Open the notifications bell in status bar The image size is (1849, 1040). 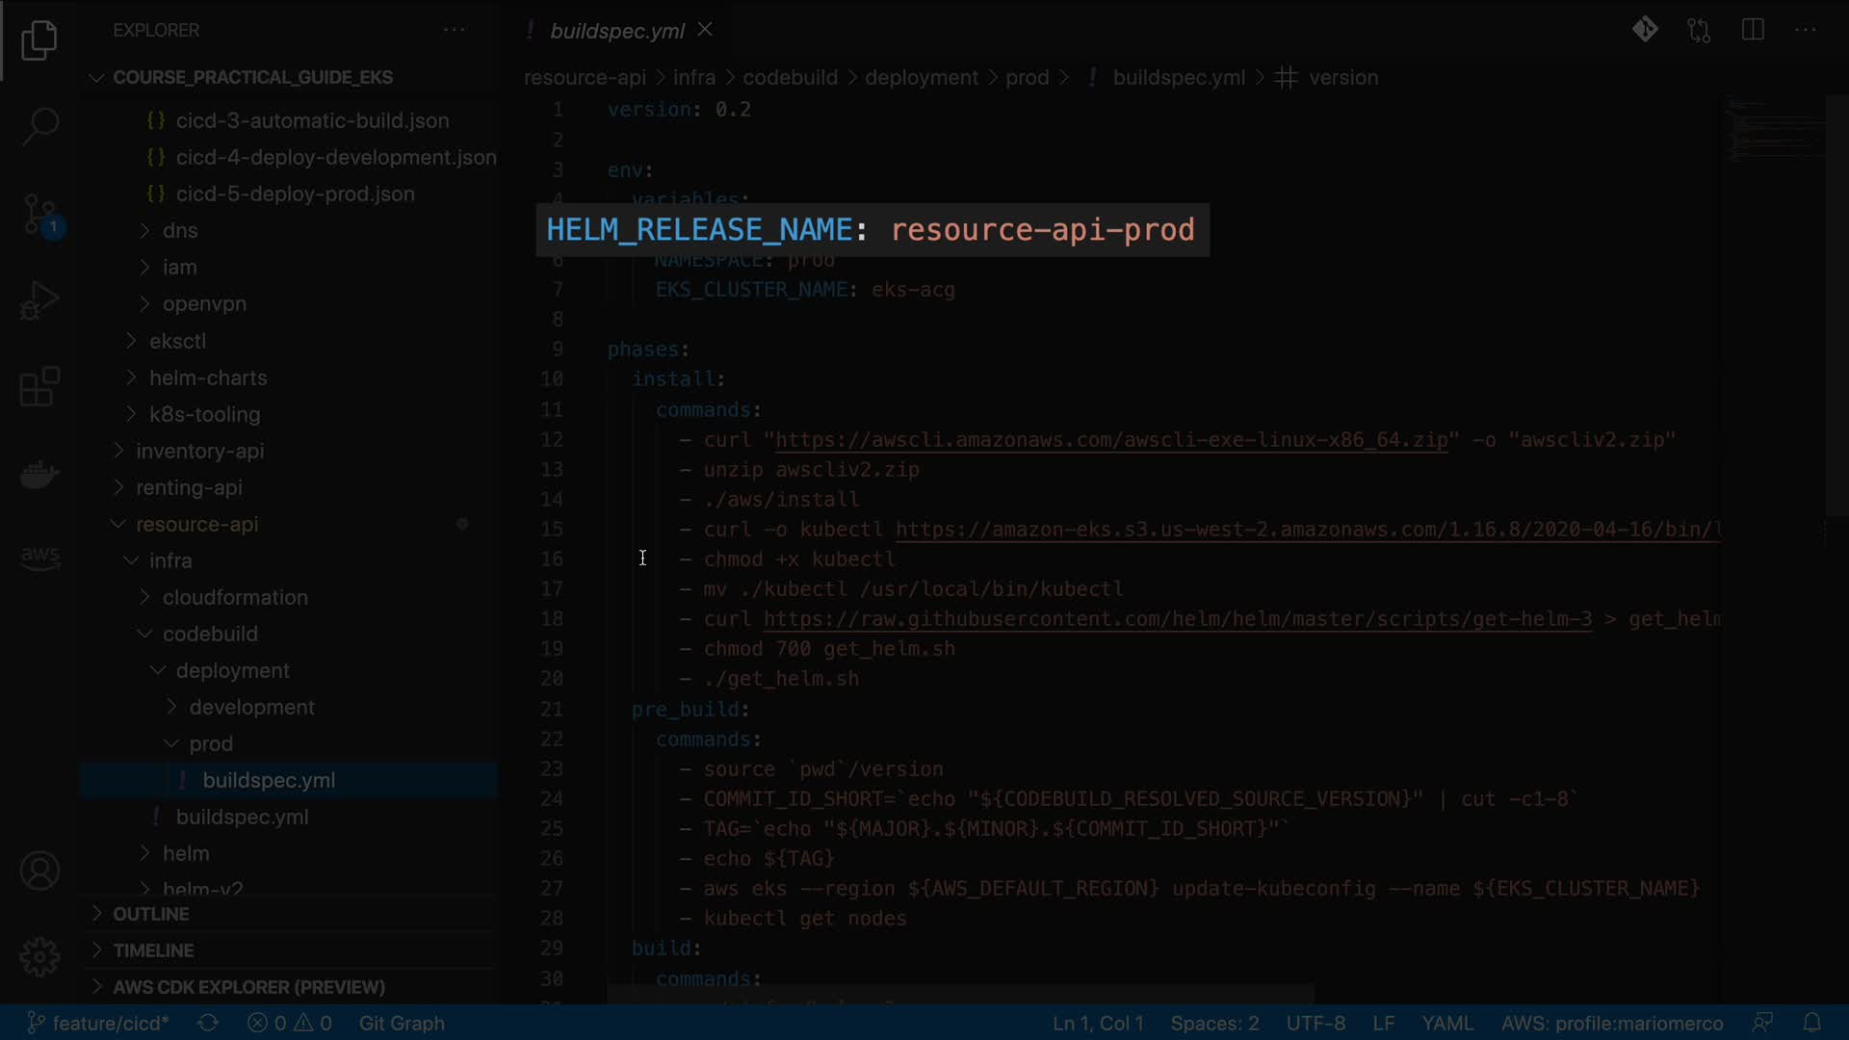pyautogui.click(x=1811, y=1023)
